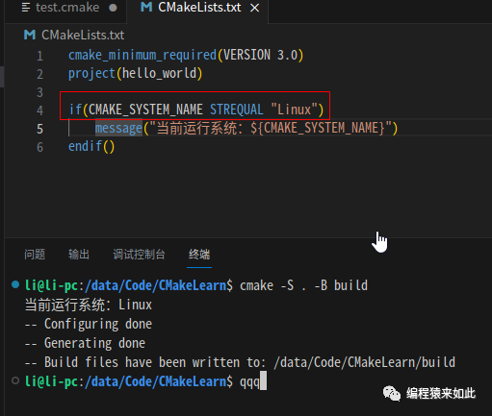
Task: Click line number 1 in the gutter
Action: [x=39, y=56]
